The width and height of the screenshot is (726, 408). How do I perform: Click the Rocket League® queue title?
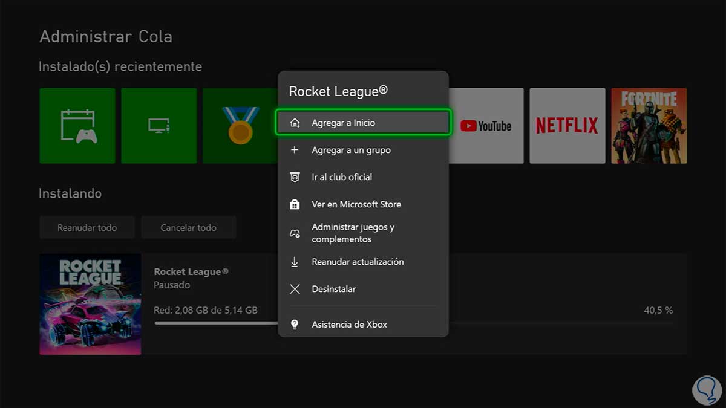click(191, 272)
